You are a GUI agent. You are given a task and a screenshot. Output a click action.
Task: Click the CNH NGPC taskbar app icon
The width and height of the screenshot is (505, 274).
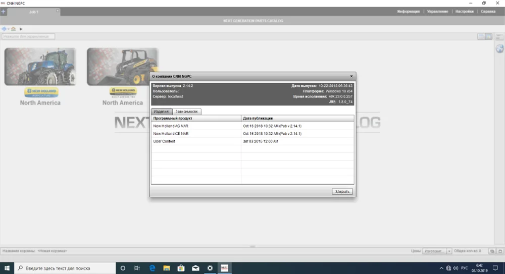(225, 268)
